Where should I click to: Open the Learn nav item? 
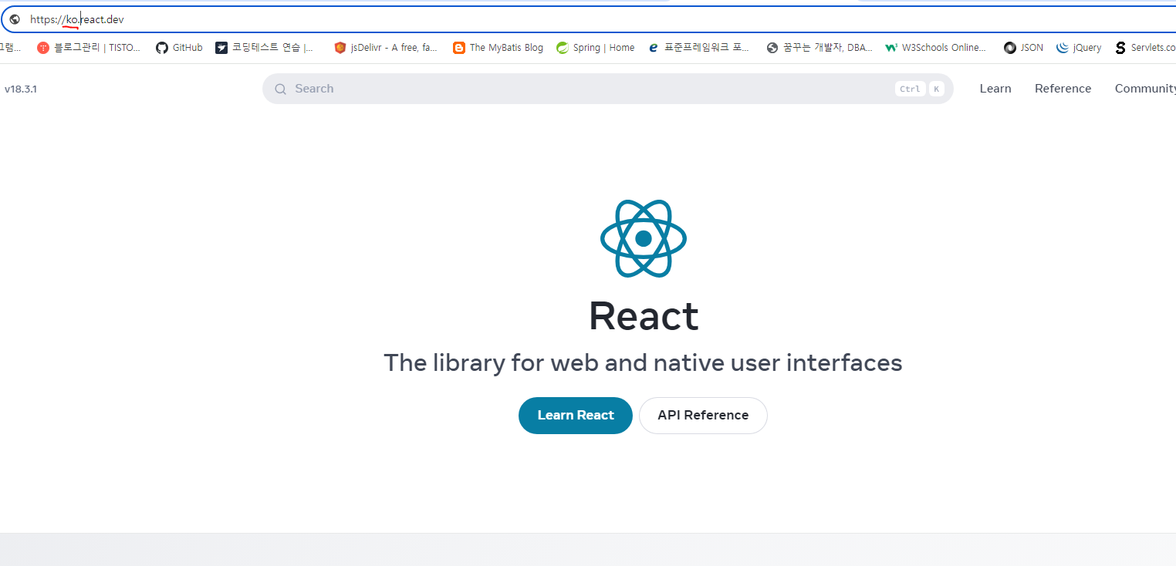[995, 89]
